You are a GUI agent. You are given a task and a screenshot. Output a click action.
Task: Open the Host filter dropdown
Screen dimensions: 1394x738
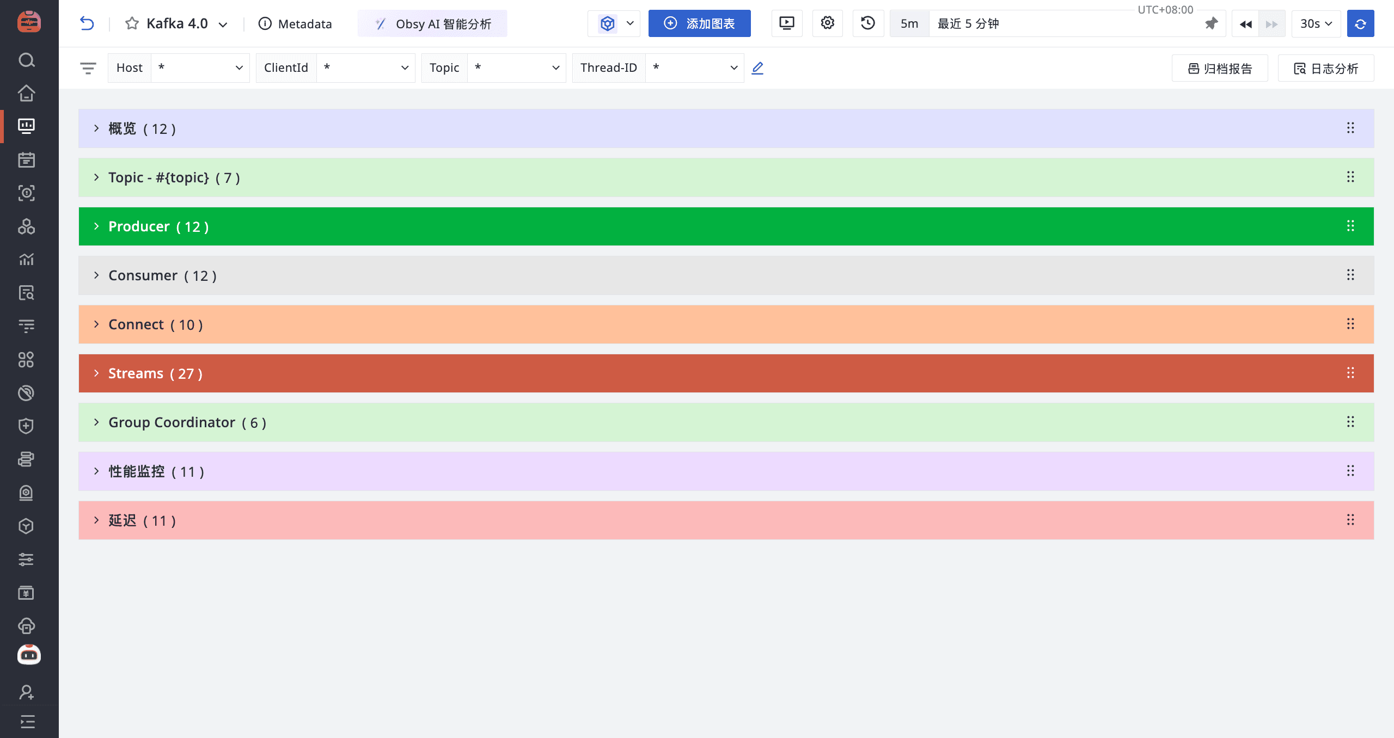tap(199, 68)
